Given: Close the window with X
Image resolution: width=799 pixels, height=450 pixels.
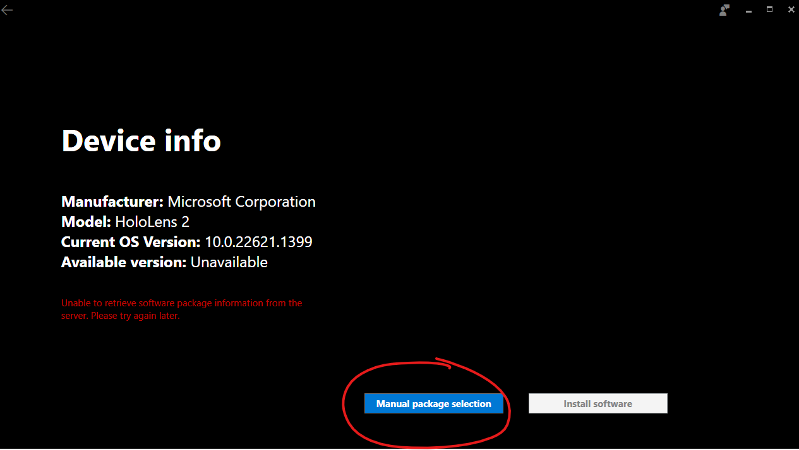Looking at the screenshot, I should click(791, 9).
